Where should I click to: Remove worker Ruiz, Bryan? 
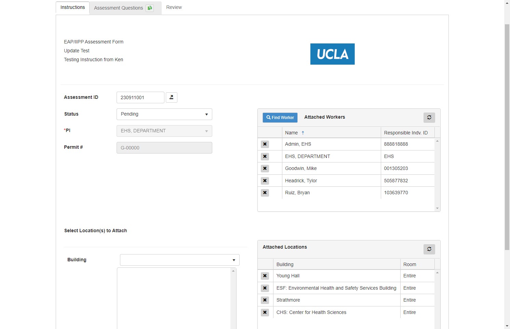tap(265, 193)
